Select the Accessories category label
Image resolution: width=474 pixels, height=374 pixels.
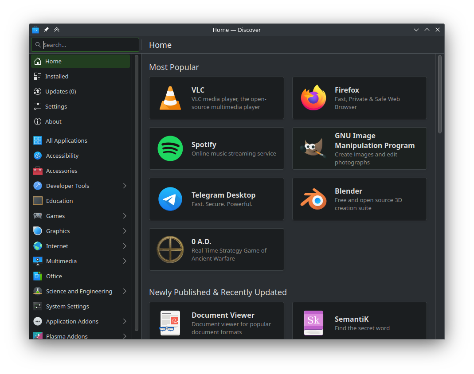[x=62, y=171]
